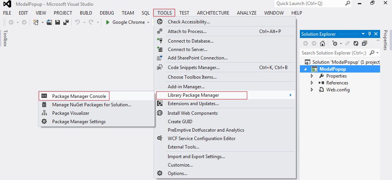This screenshot has height=180, width=392.
Task: Click the Save All toolbar icon
Action: coord(66,22)
